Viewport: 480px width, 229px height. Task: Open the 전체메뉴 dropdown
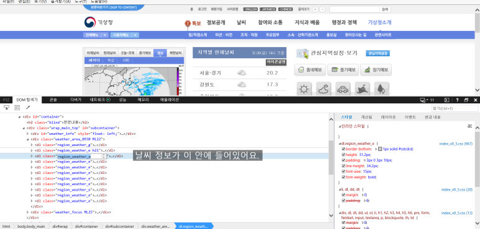point(96,35)
